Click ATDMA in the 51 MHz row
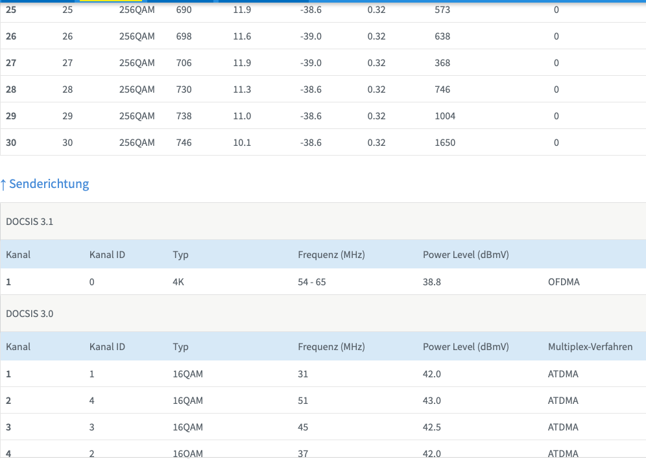Image resolution: width=646 pixels, height=459 pixels. click(563, 401)
